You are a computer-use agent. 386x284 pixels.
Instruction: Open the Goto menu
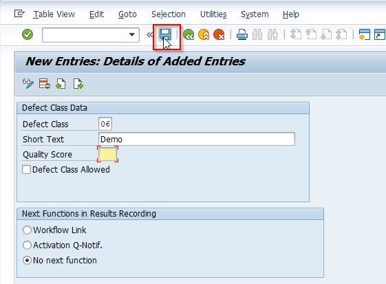click(x=127, y=14)
